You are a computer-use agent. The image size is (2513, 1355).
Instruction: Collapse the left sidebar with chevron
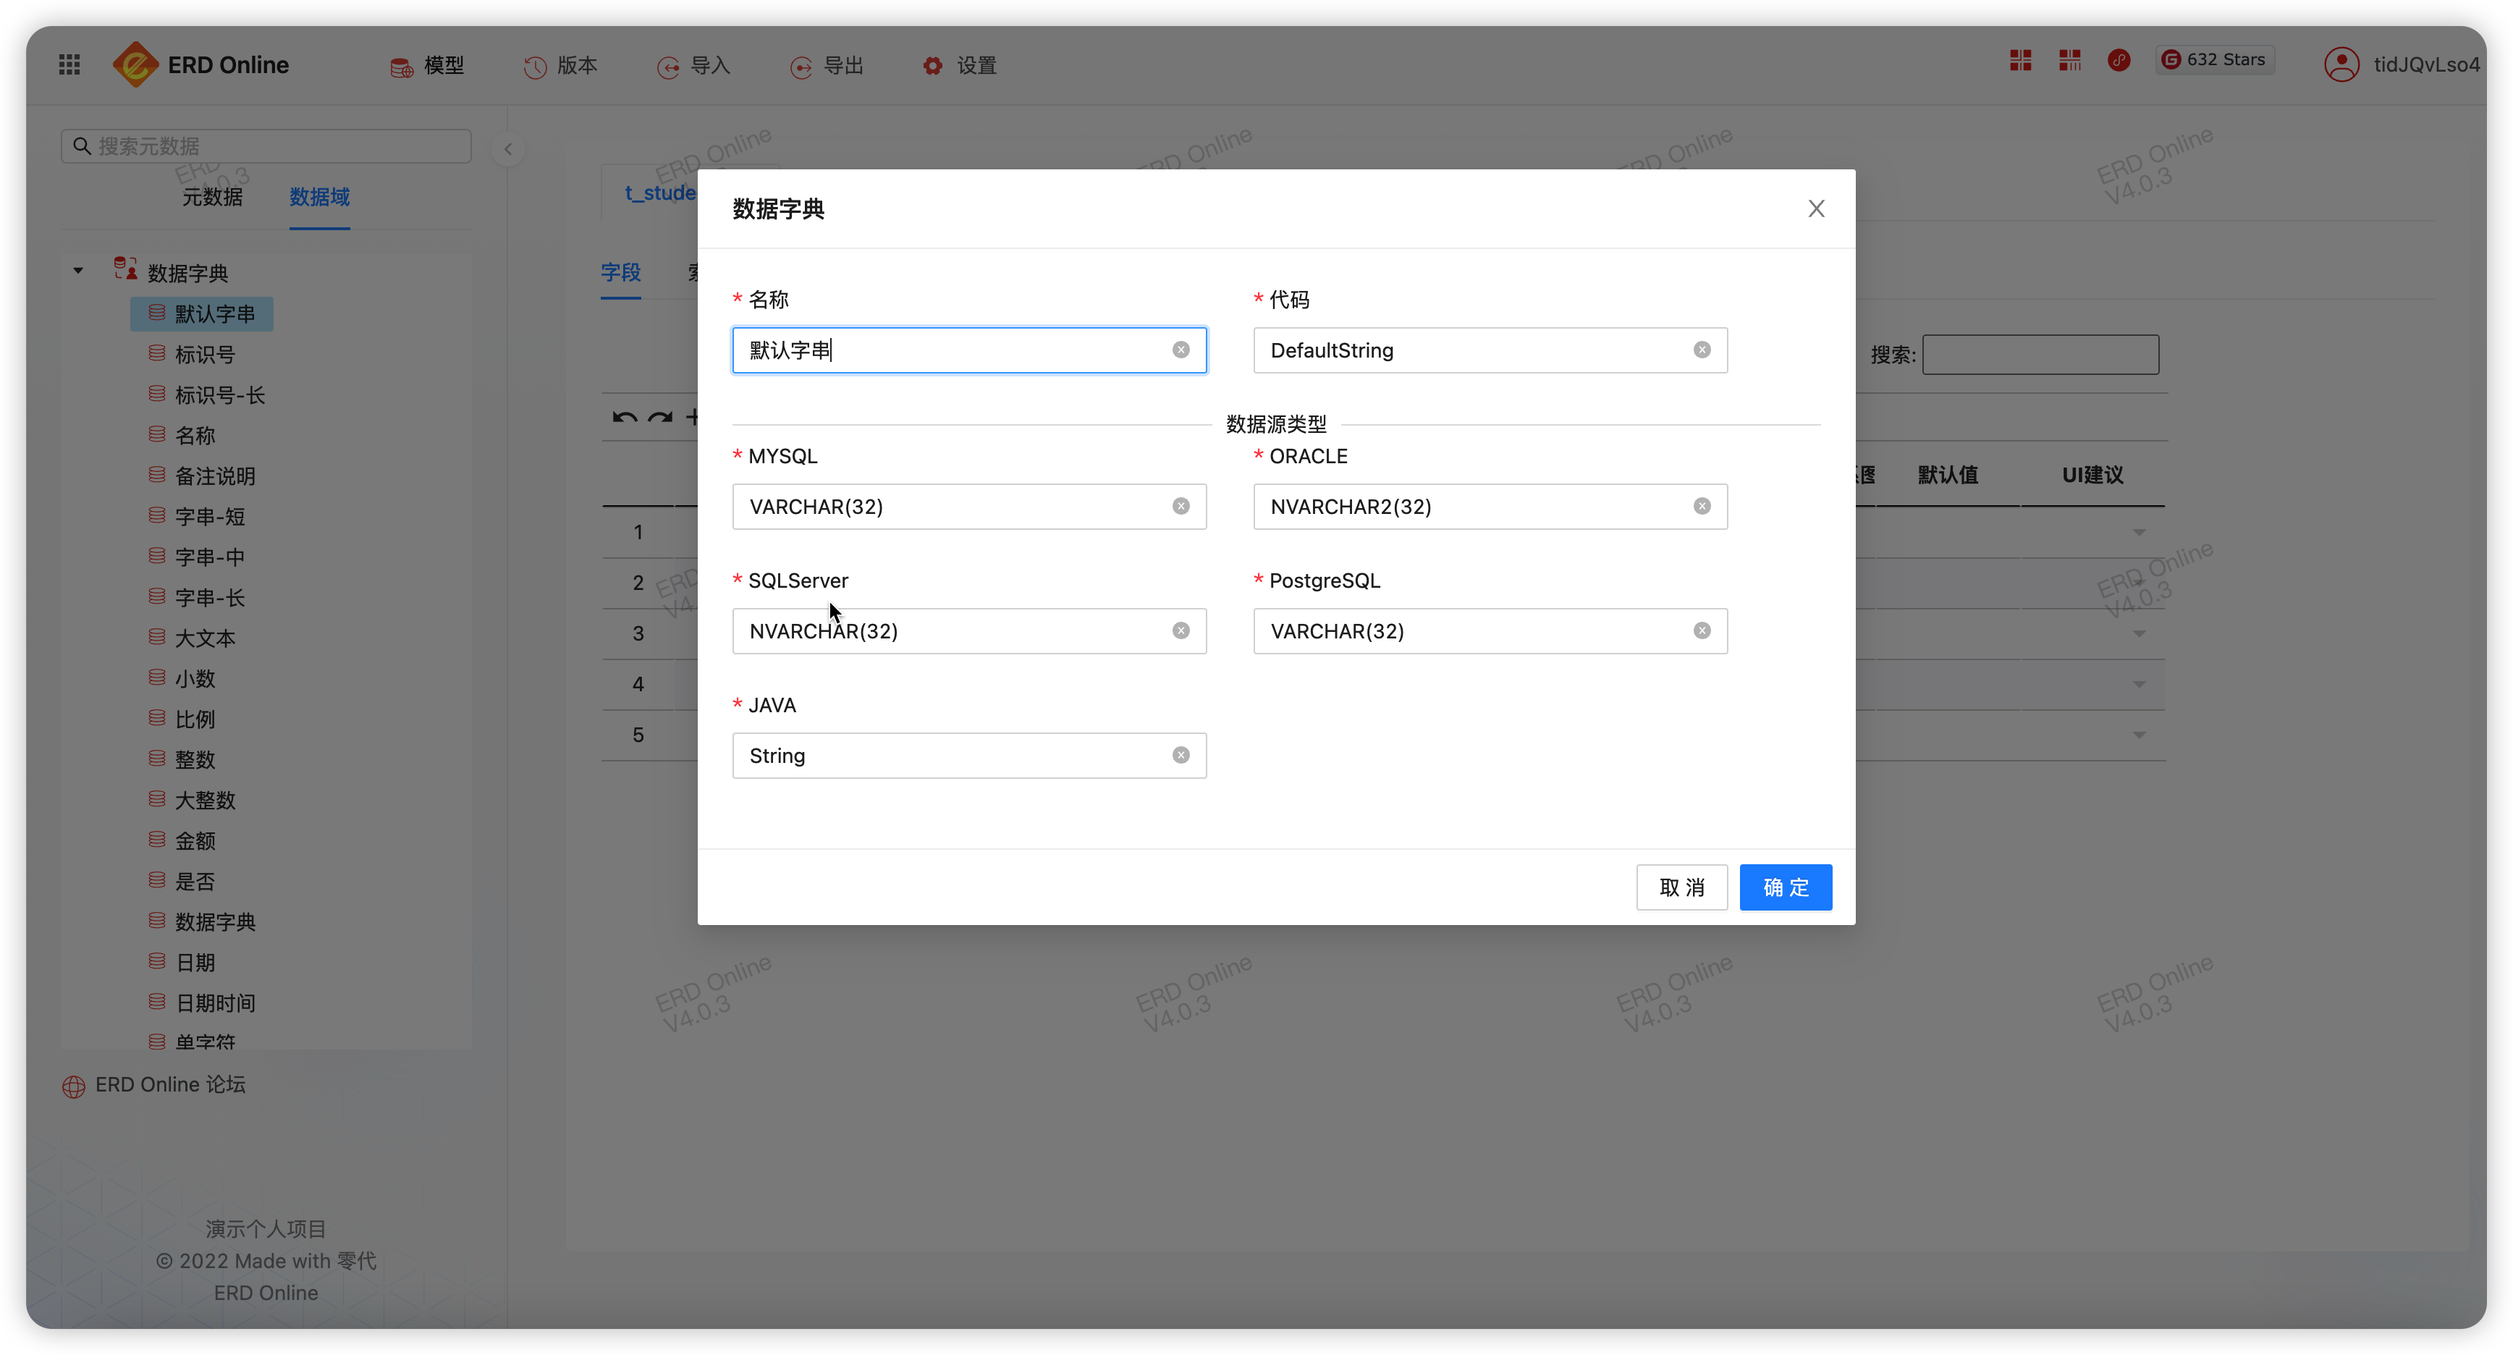point(508,149)
